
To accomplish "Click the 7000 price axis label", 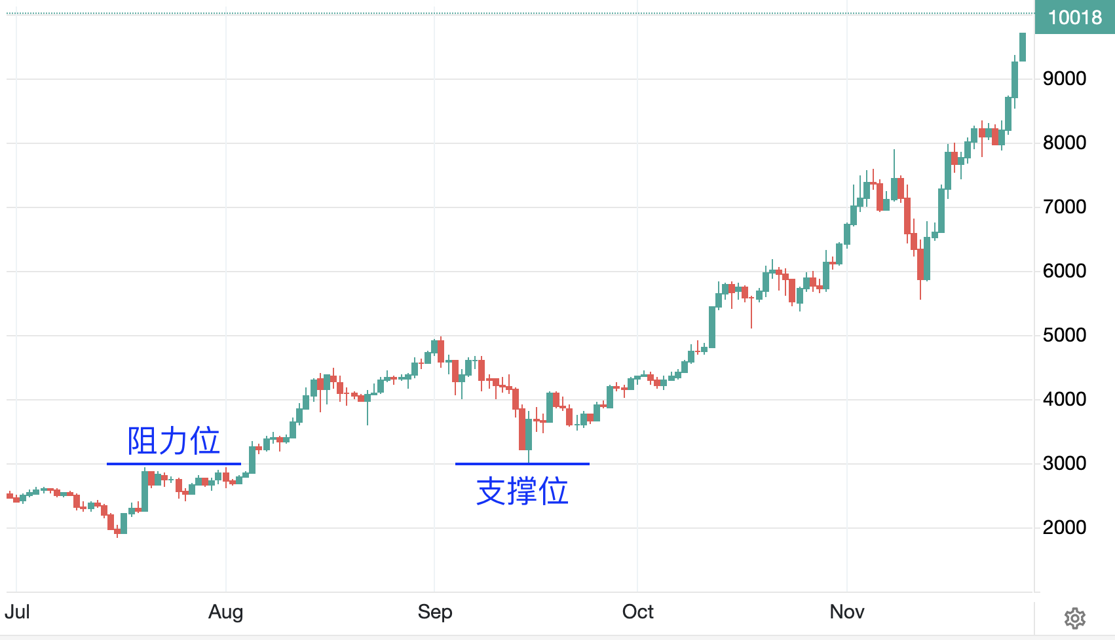I will [x=1065, y=207].
